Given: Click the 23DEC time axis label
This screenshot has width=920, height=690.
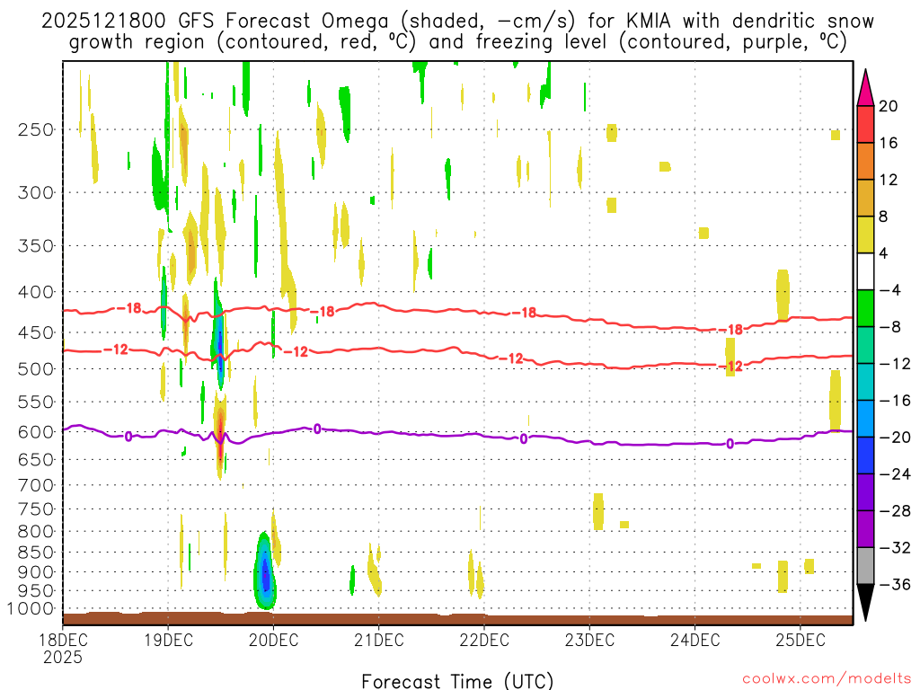Looking at the screenshot, I should point(589,640).
